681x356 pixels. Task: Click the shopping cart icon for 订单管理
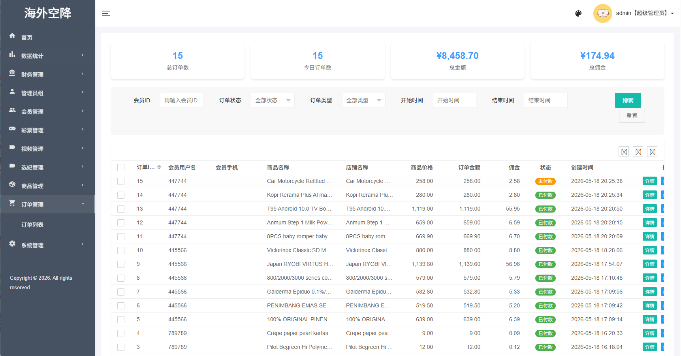pyautogui.click(x=12, y=203)
